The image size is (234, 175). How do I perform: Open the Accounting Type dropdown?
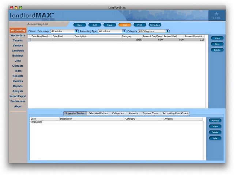(x=112, y=31)
